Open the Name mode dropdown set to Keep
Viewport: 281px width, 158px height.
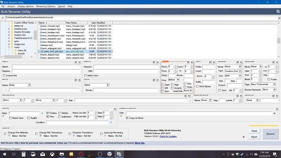pyautogui.click(x=20, y=85)
